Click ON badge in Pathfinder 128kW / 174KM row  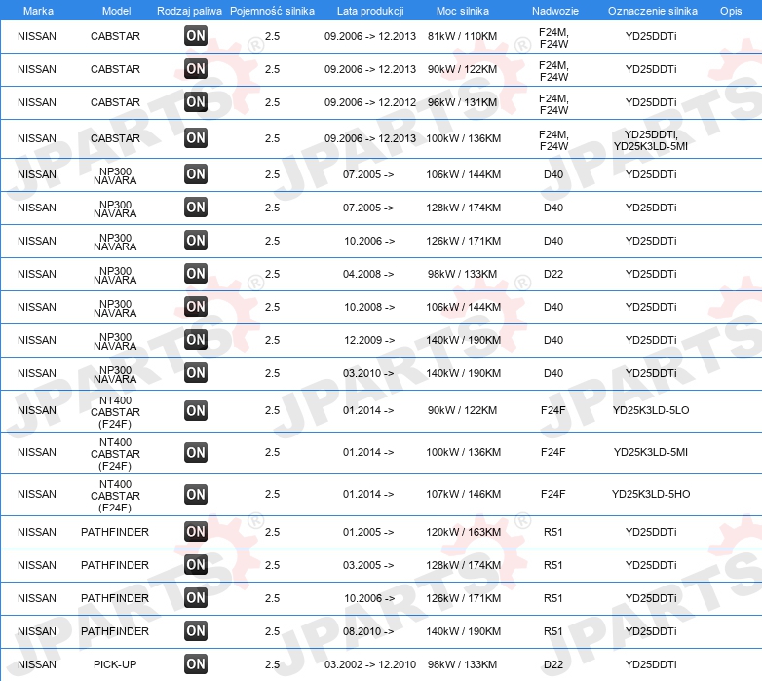tap(196, 564)
